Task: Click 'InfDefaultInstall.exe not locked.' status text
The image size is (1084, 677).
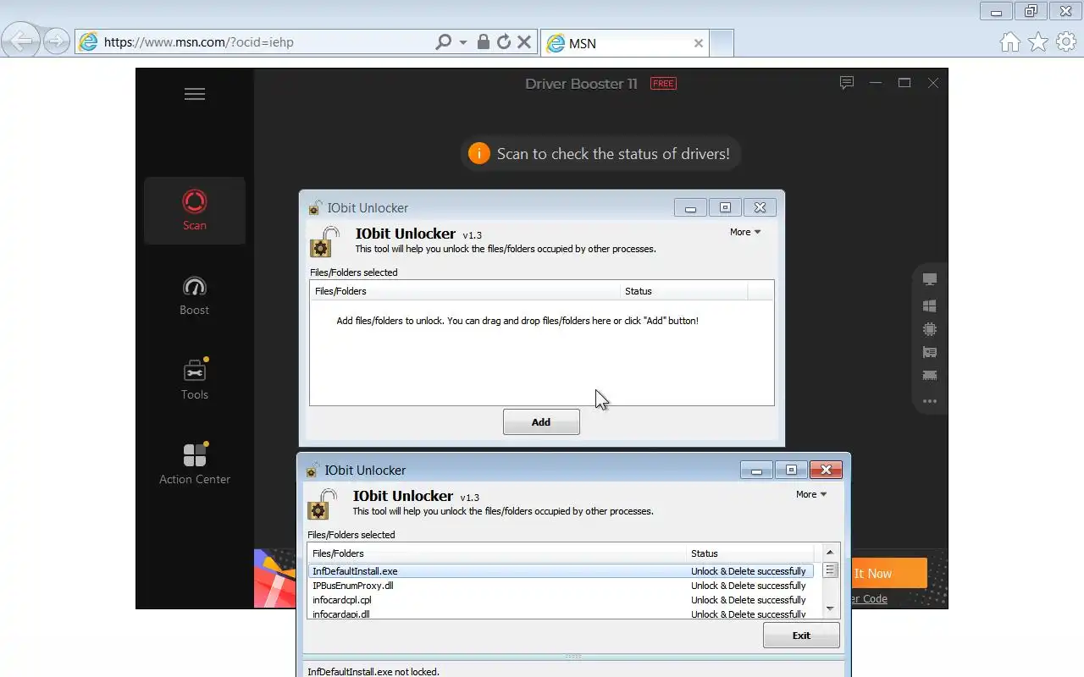Action: (x=373, y=672)
